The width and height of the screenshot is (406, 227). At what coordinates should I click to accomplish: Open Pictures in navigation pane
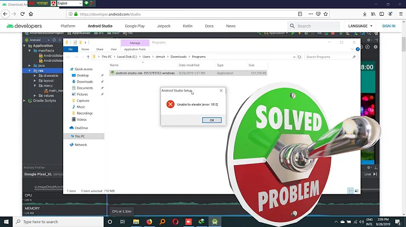point(82,94)
